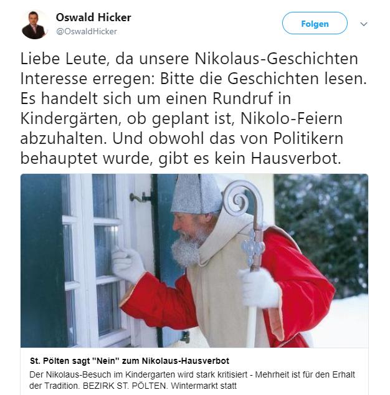Click the Folgen follow button
Viewport: 390px width, 395px height.
coord(315,23)
